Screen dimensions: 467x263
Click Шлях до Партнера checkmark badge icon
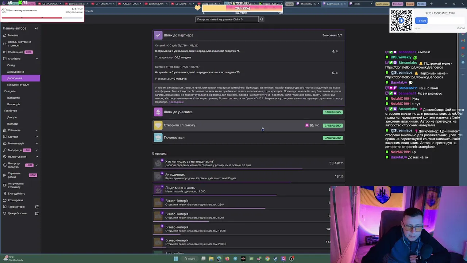pos(158,35)
